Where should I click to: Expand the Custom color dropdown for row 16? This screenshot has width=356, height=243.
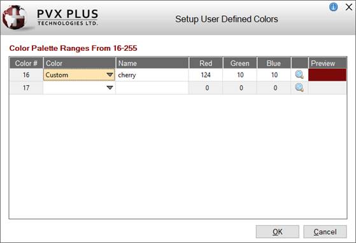tap(110, 74)
